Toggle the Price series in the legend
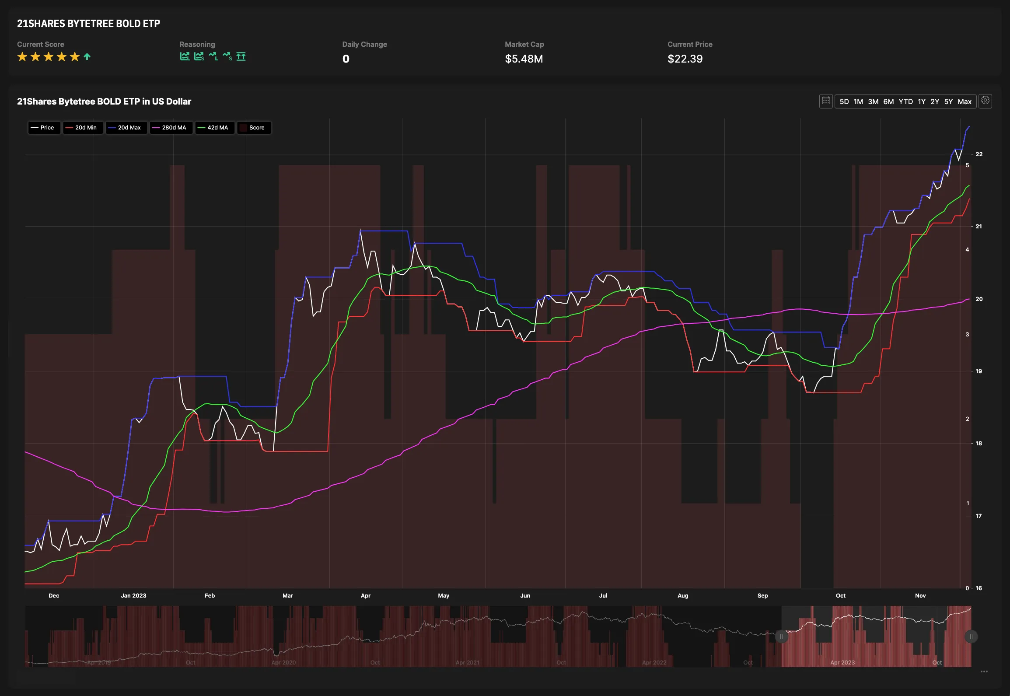This screenshot has width=1010, height=696. 44,128
